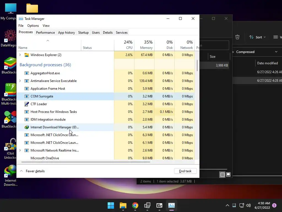Click clock showing 4:30 AM

(x=262, y=205)
